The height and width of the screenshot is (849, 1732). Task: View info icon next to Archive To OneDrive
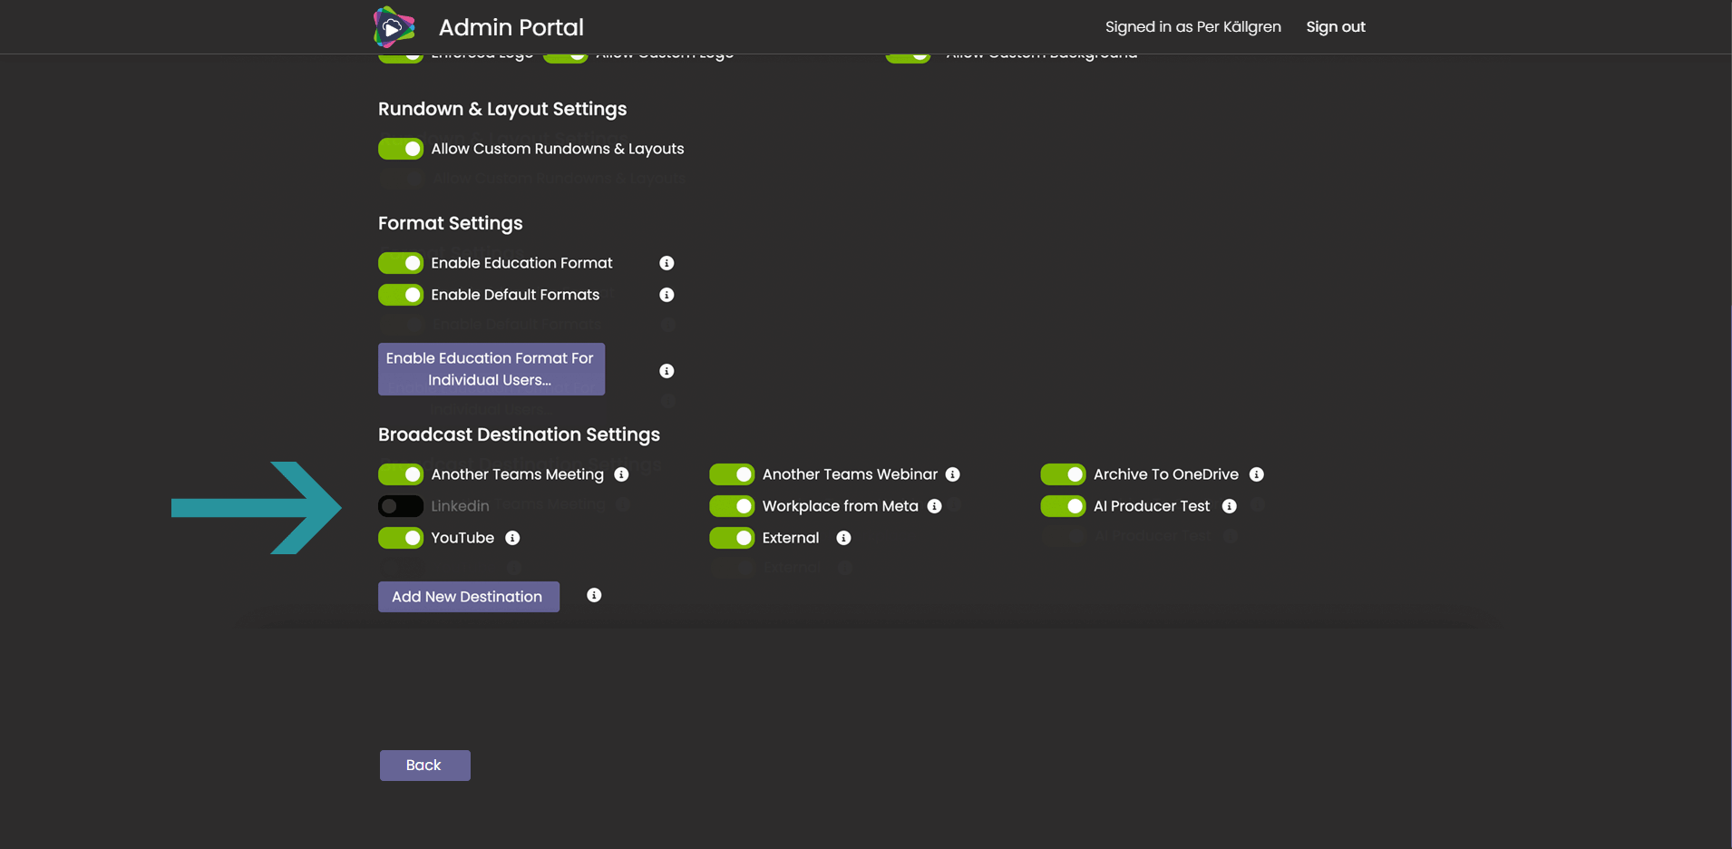[x=1256, y=474]
